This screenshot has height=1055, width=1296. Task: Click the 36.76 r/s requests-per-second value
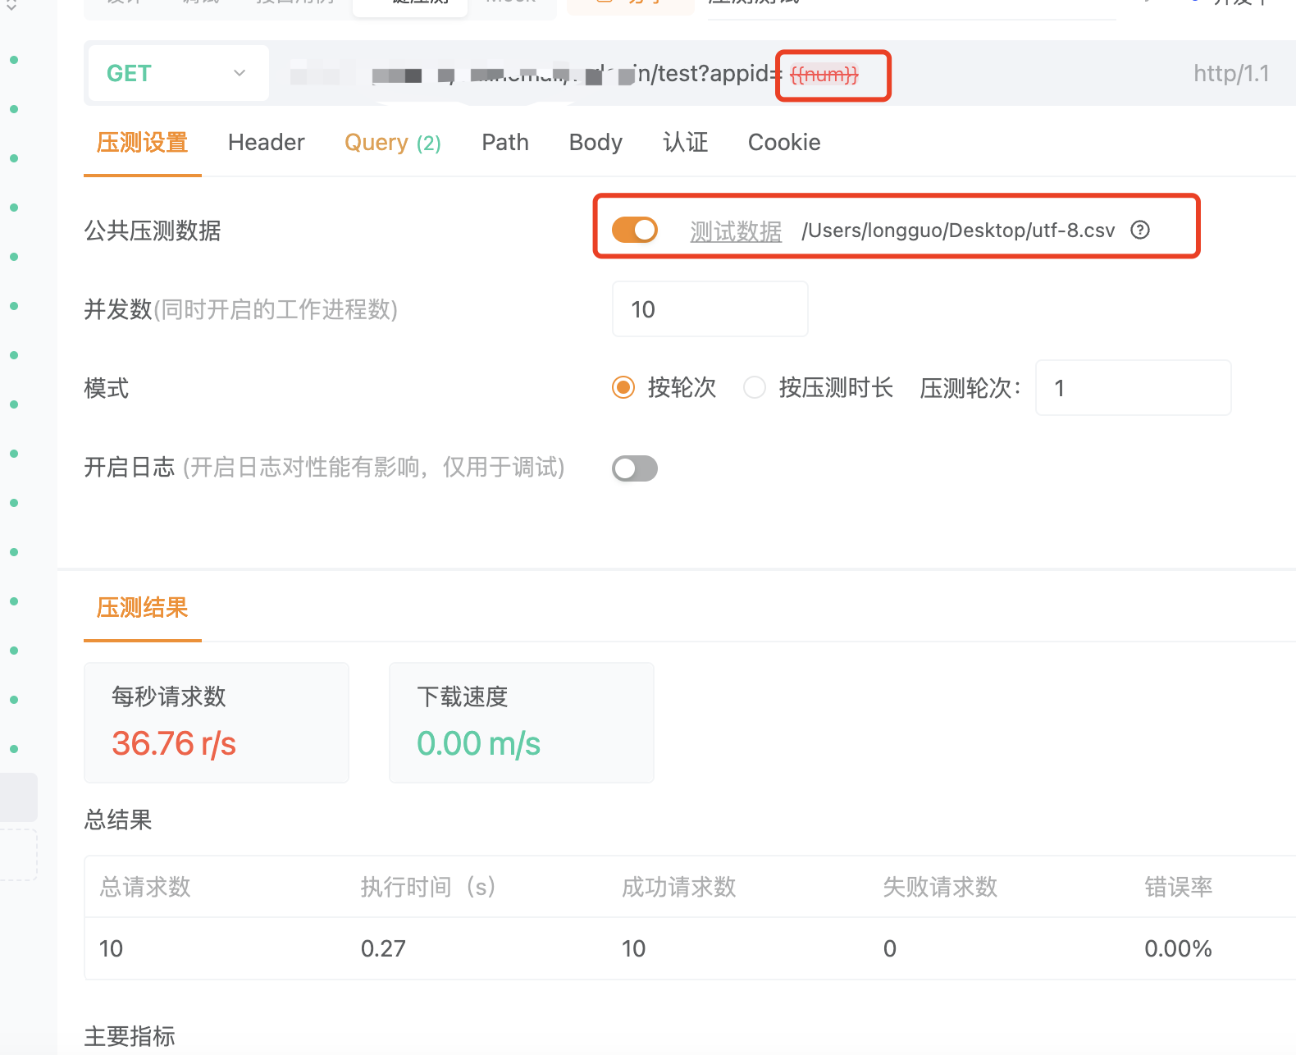[174, 744]
